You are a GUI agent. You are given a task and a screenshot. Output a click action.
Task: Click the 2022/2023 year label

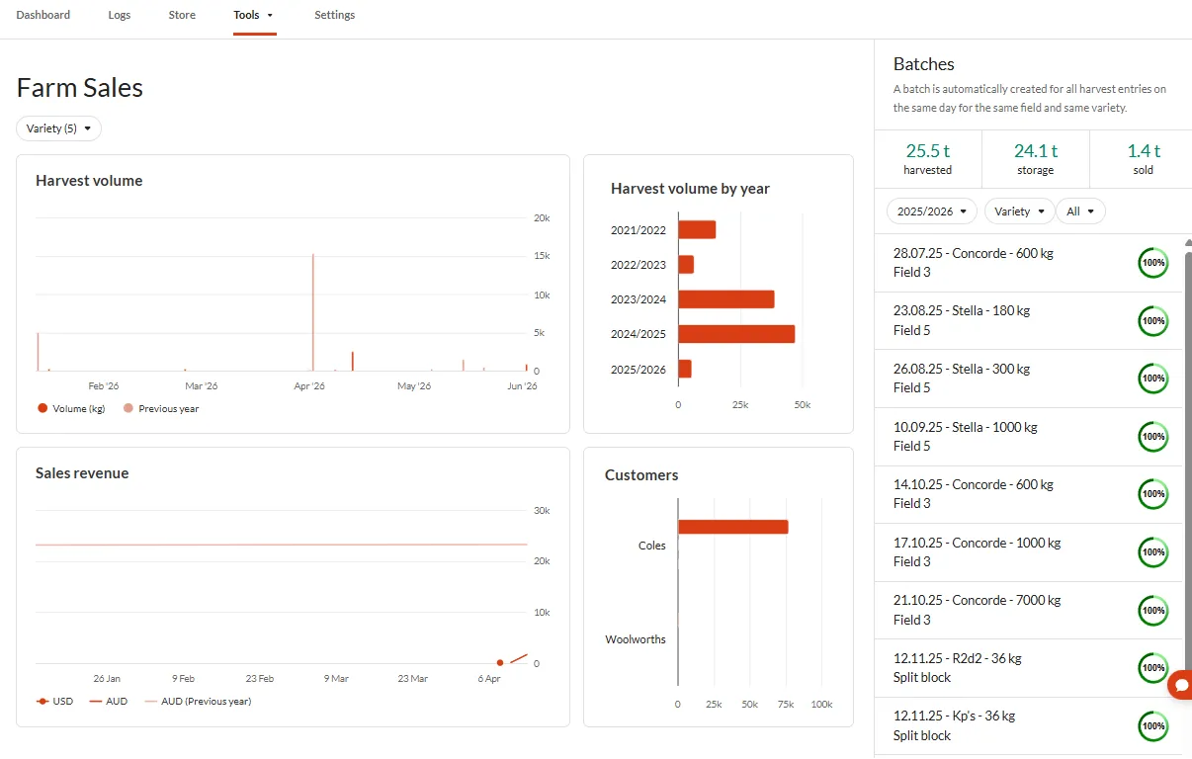pos(639,265)
